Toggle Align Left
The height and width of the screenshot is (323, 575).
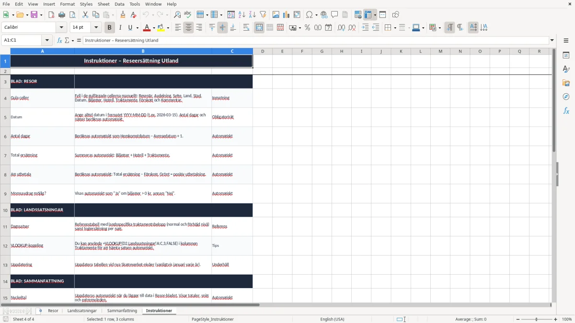click(178, 28)
